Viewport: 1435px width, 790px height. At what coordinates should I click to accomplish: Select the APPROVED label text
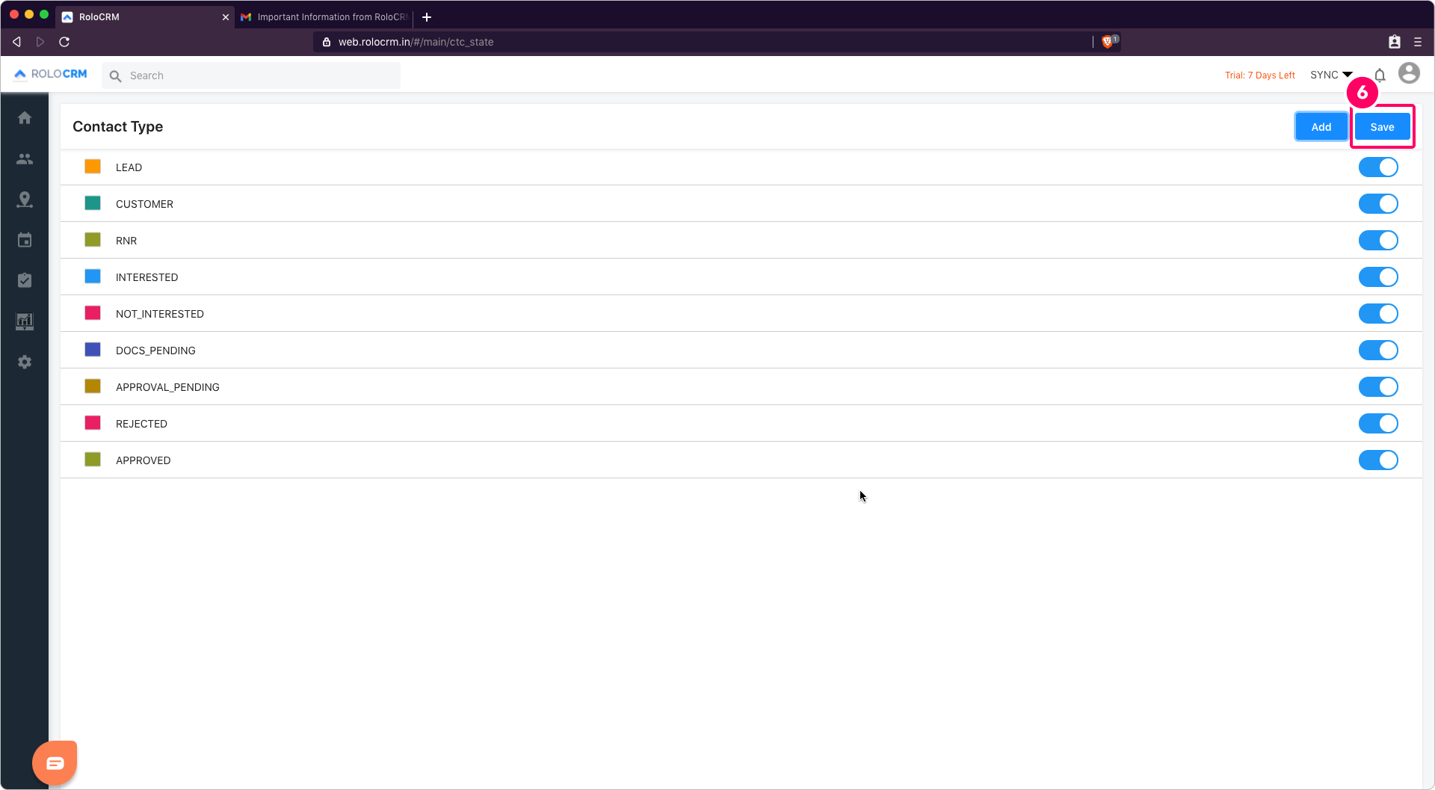(x=143, y=460)
